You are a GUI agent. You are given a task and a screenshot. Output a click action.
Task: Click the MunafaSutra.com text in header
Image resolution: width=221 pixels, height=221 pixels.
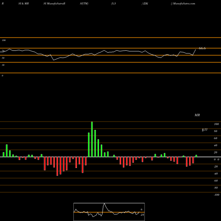pos(184,4)
